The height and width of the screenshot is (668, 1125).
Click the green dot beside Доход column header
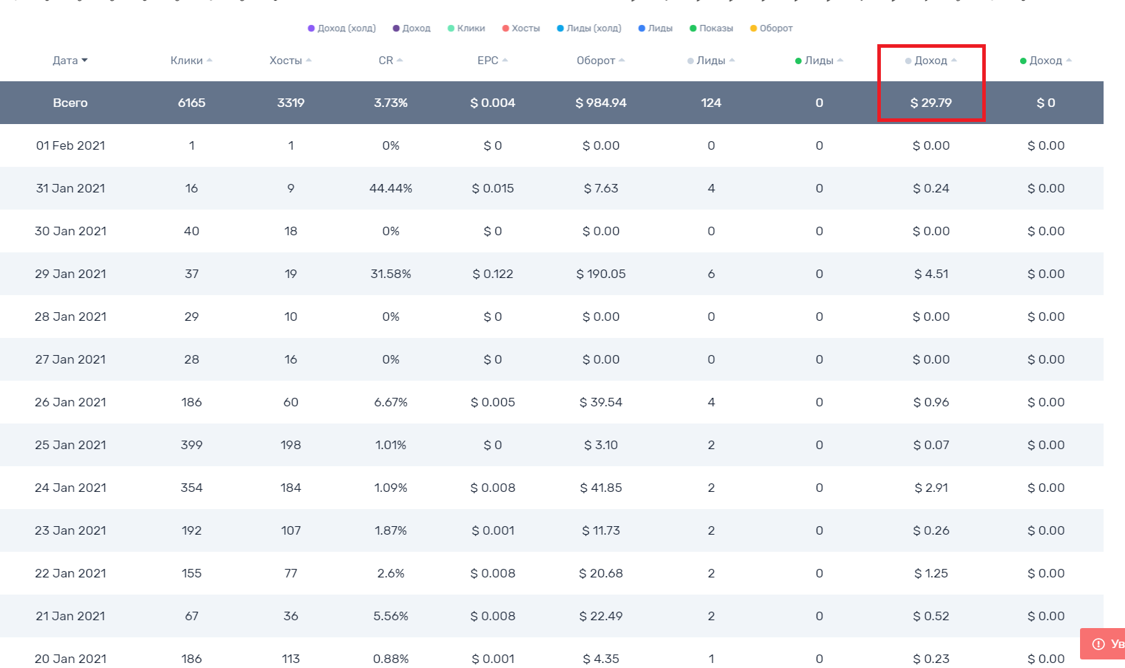1023,61
